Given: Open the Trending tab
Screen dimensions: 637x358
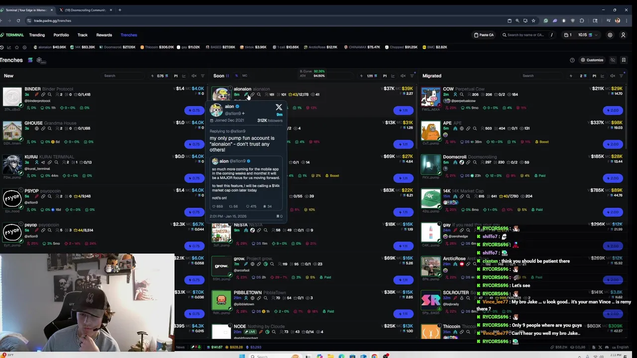Looking at the screenshot, I should coord(37,35).
